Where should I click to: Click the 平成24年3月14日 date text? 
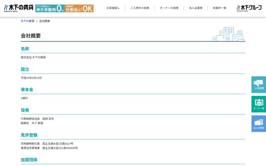pos(31,78)
